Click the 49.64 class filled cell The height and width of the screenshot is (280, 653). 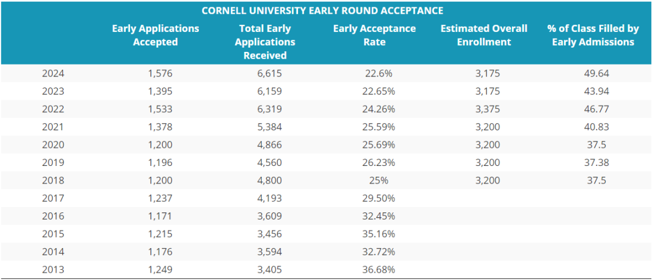[596, 74]
